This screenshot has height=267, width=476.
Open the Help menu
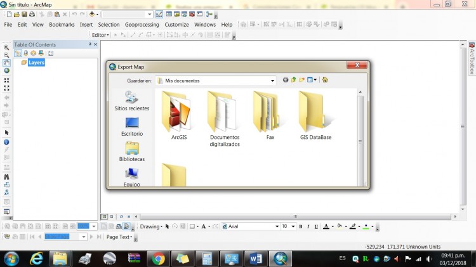(x=227, y=25)
